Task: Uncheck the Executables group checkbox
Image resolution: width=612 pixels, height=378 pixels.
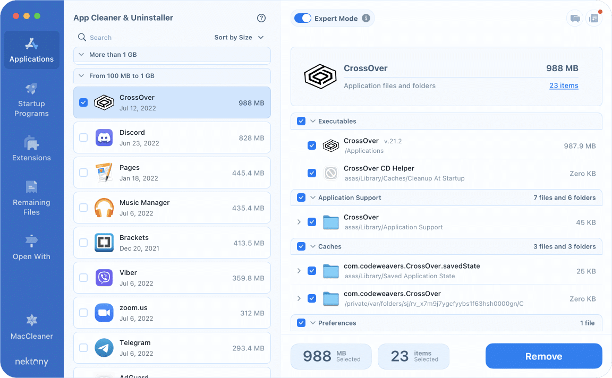Action: tap(301, 122)
